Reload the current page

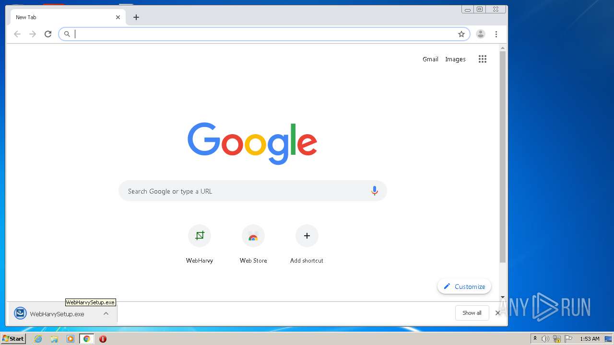point(48,34)
